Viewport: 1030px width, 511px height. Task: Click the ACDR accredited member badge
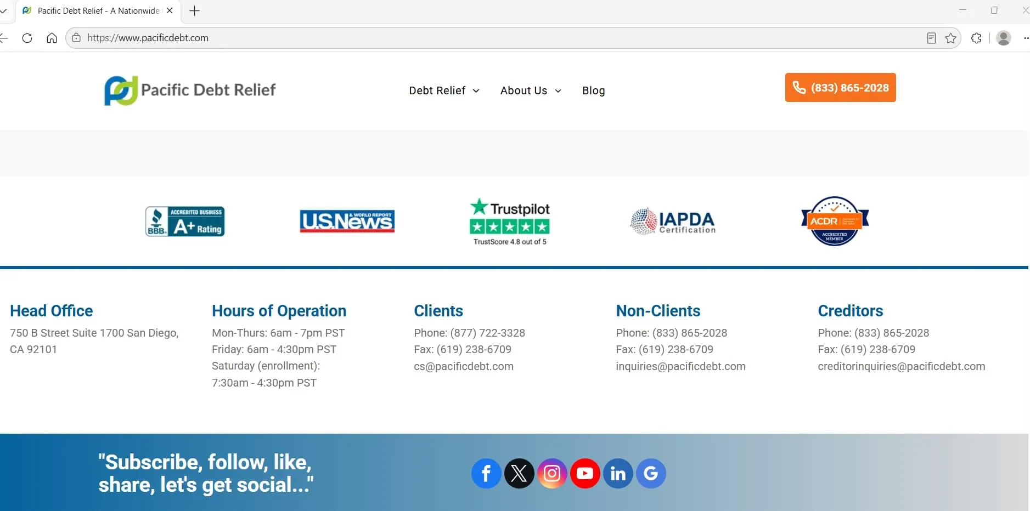pos(835,221)
